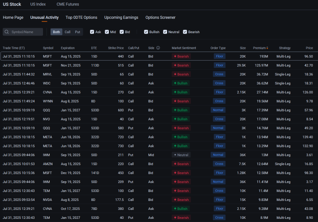318x222 pixels.
Task: Click Single-Leg strategy in AMZN row
Action: tap(283, 164)
